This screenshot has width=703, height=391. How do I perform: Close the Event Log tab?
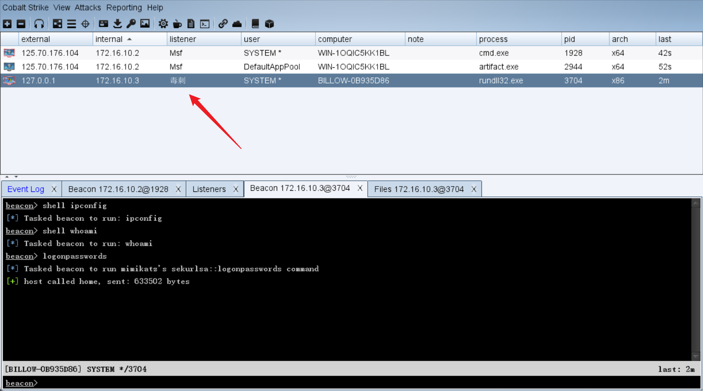[54, 189]
